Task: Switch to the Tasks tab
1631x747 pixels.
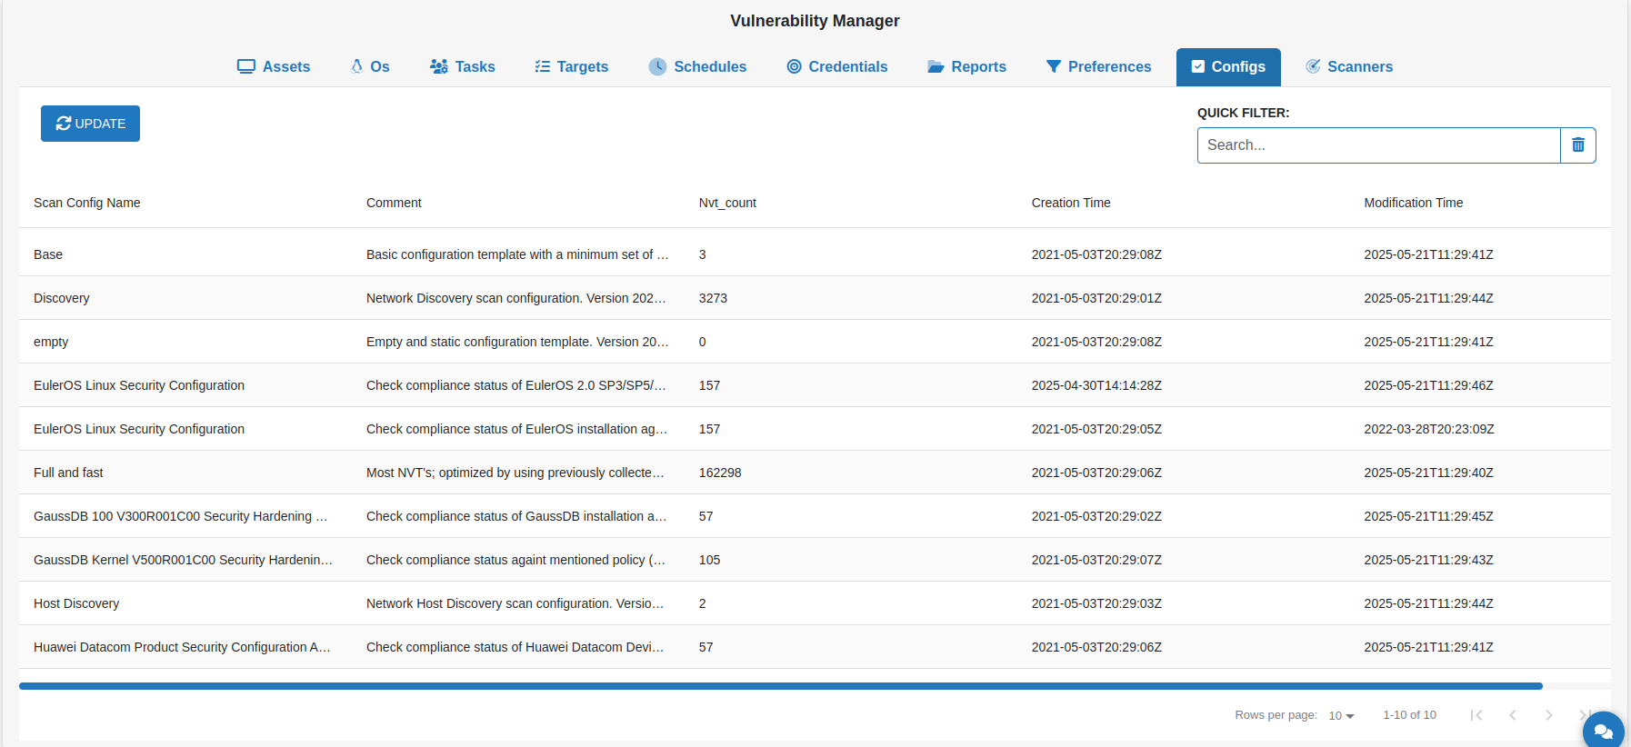Action: pos(463,67)
